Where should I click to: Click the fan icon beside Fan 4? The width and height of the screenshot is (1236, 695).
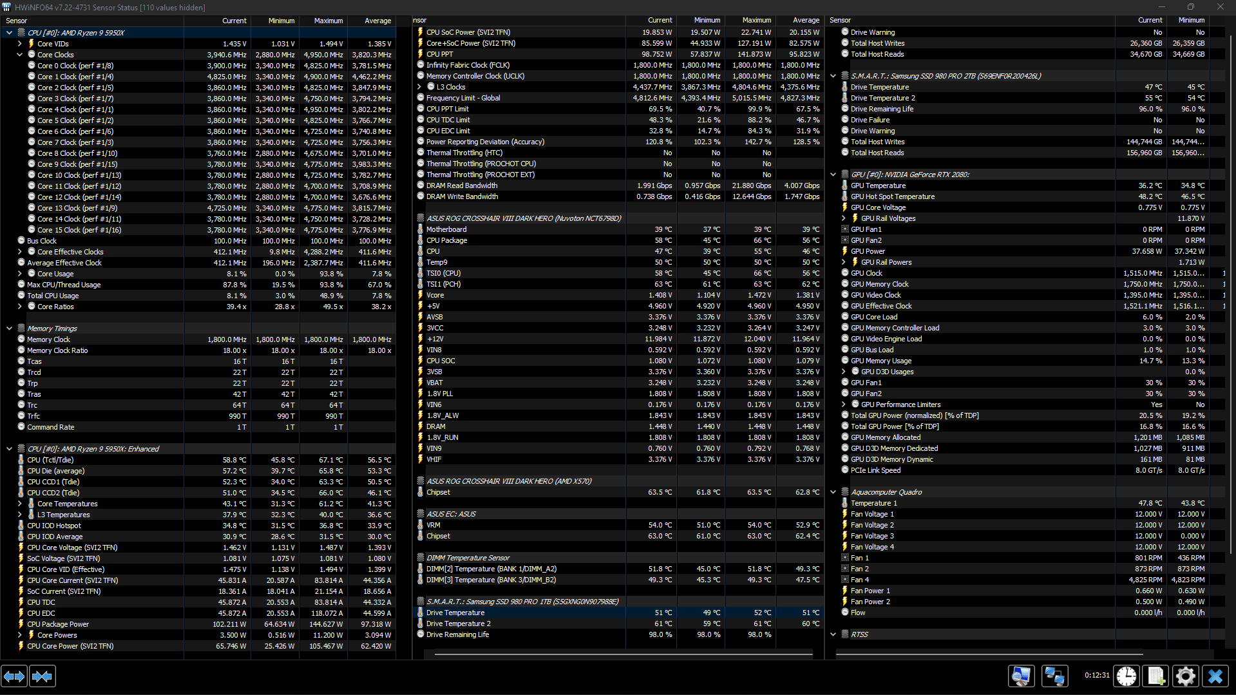pyautogui.click(x=845, y=580)
